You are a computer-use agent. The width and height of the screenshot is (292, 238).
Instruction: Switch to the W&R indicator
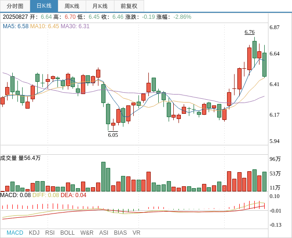87,232
